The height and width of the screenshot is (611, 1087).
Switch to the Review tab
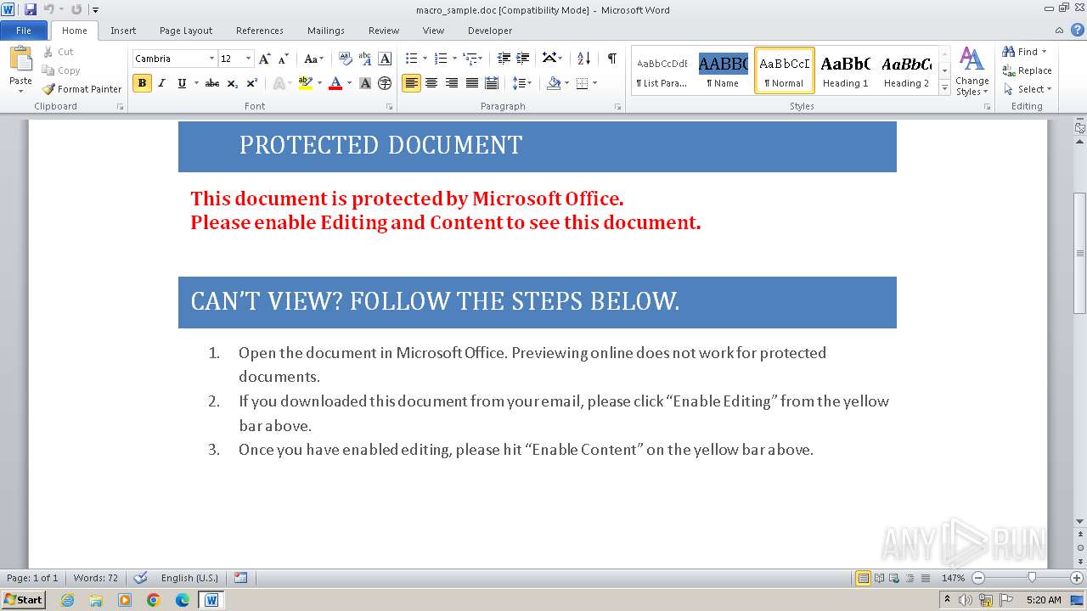(384, 31)
